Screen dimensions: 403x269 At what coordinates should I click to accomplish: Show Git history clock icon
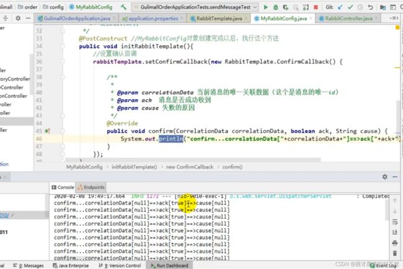click(x=360, y=7)
